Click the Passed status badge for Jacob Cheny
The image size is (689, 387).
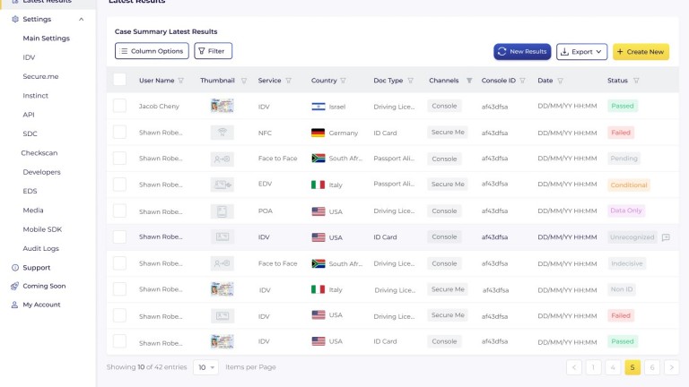click(622, 106)
